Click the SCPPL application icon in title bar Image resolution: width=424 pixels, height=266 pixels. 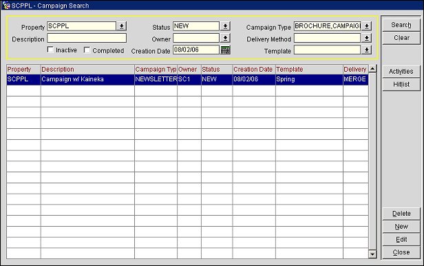click(6, 5)
